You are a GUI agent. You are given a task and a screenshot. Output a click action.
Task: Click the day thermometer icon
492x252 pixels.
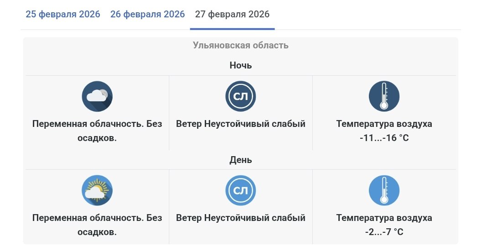pyautogui.click(x=384, y=190)
